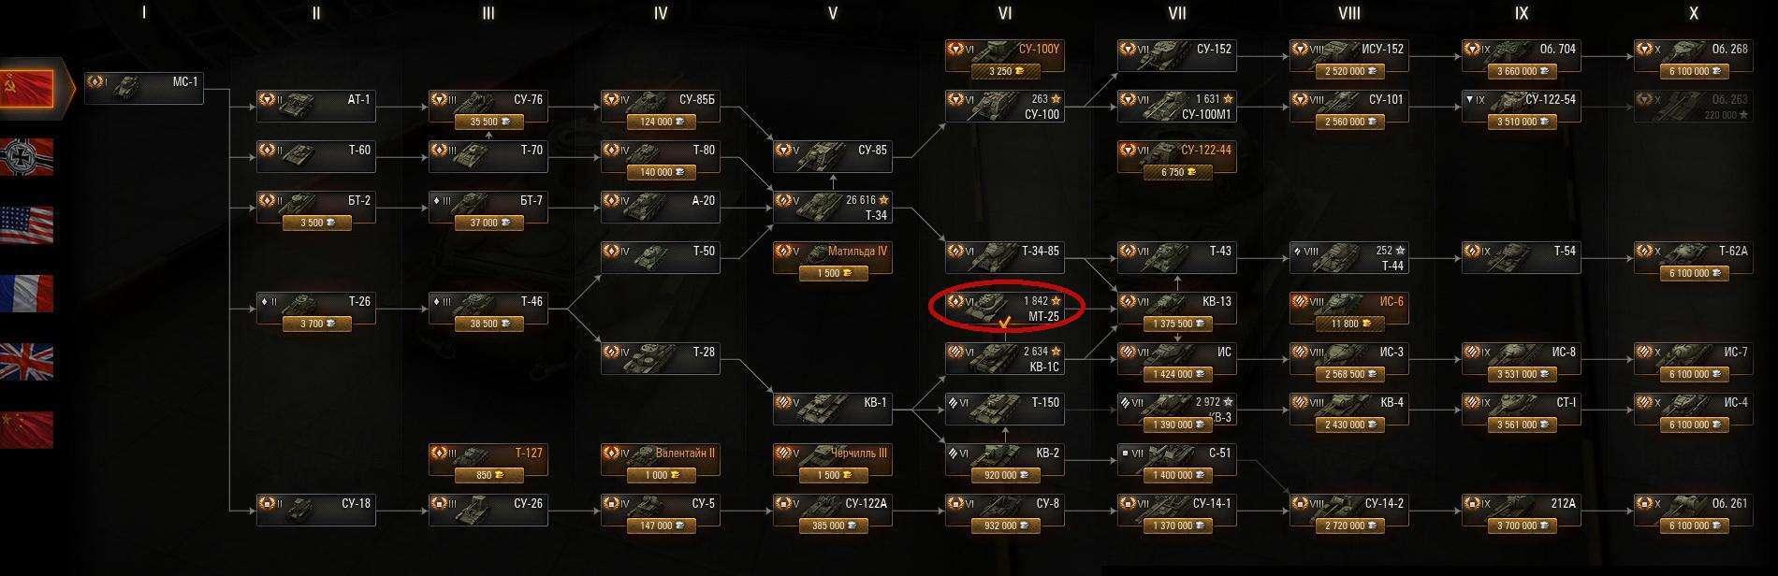Open the USA nation flag tab
The width and height of the screenshot is (1778, 576).
(26, 225)
